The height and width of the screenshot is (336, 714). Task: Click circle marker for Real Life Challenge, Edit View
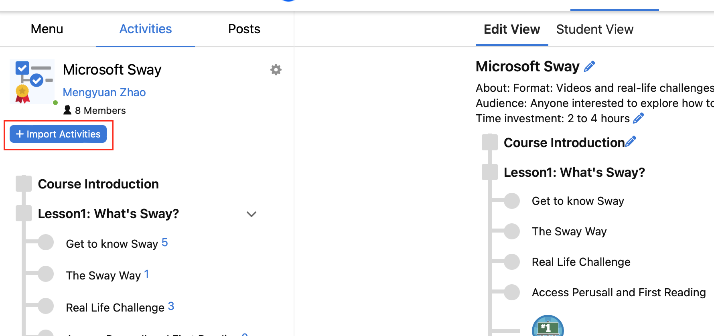click(x=512, y=262)
